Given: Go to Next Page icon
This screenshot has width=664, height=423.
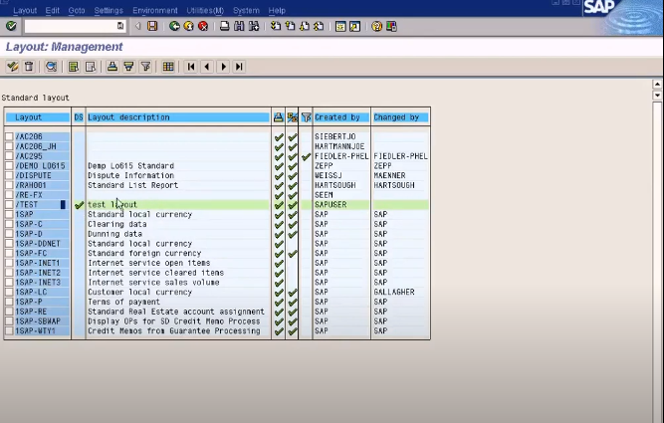Looking at the screenshot, I should (x=305, y=26).
